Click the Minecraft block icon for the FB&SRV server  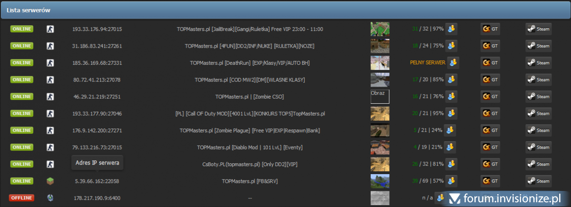50,181
